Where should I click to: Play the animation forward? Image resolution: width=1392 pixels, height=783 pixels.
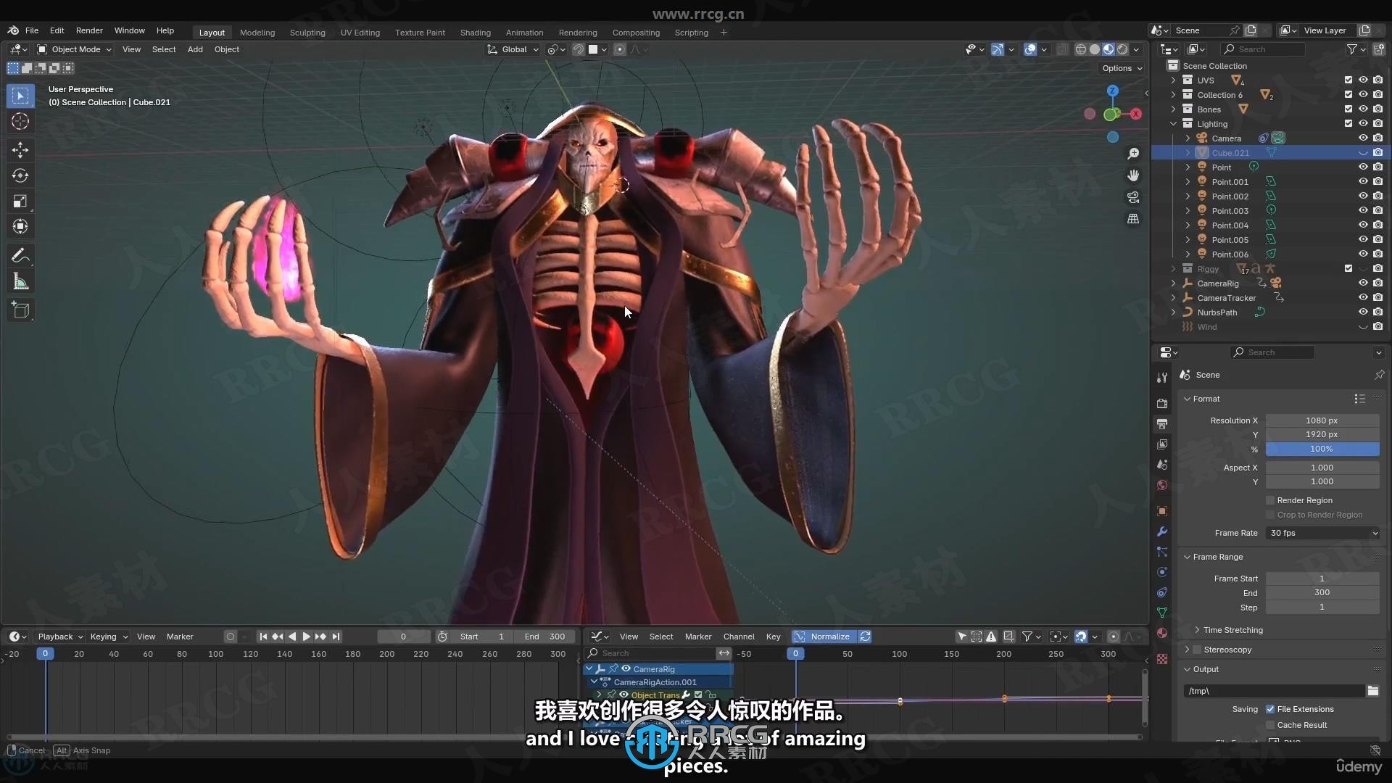pyautogui.click(x=306, y=637)
